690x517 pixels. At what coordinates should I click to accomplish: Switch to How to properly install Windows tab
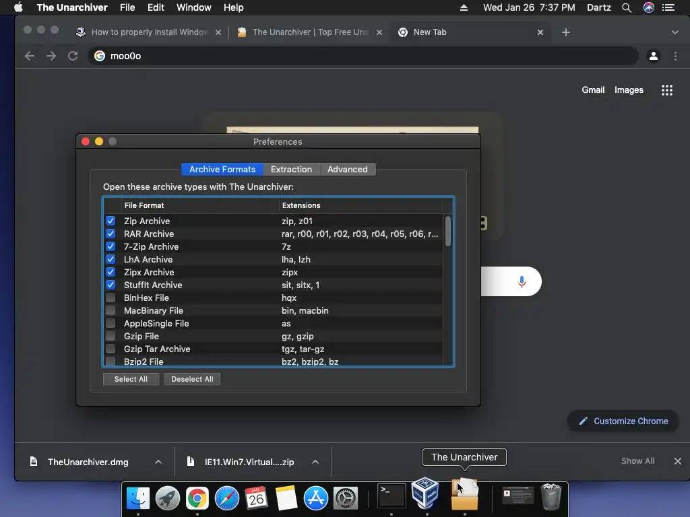tap(149, 32)
